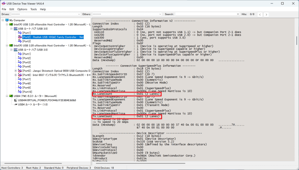
Task: Expand the Port5 Jiangxi Shinetech node
Action: tap(15, 71)
